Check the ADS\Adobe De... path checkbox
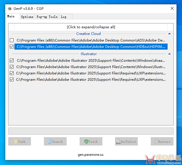 [x=12, y=40]
